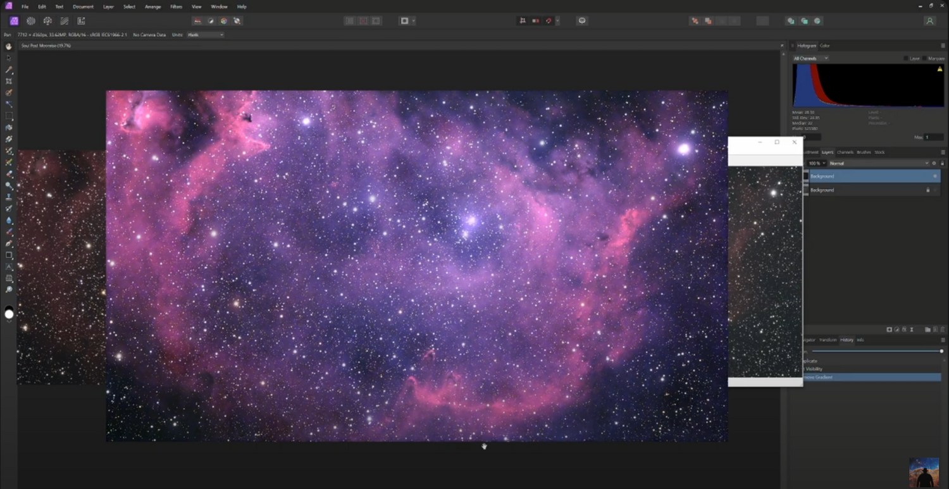Viewport: 949px width, 489px height.
Task: Pick the Color Picker tool
Action: (9, 70)
